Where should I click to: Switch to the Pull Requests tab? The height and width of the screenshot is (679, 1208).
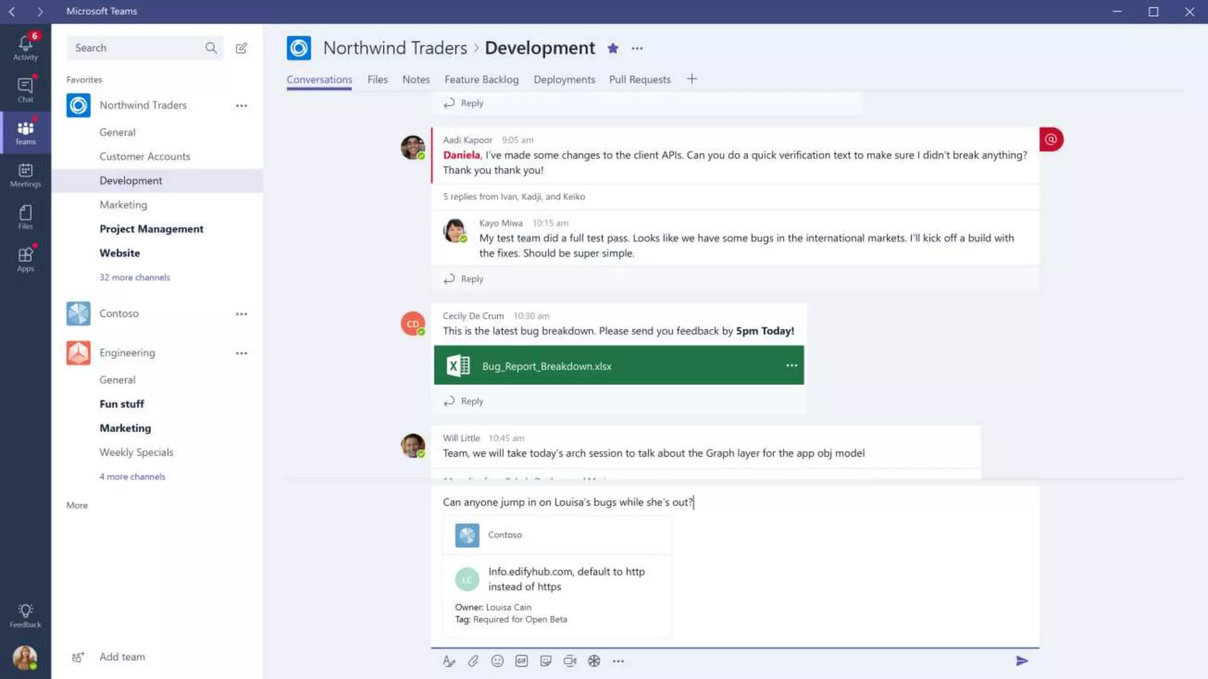point(639,80)
